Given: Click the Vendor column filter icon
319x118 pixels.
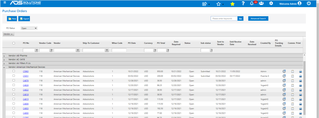Looking at the screenshot, I should [x=78, y=50].
